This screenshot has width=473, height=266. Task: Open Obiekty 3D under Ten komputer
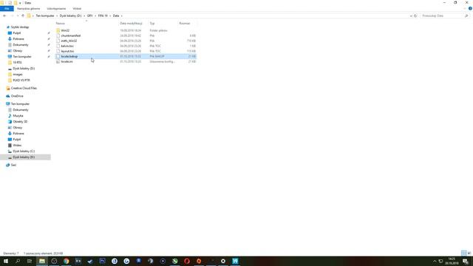(x=20, y=121)
